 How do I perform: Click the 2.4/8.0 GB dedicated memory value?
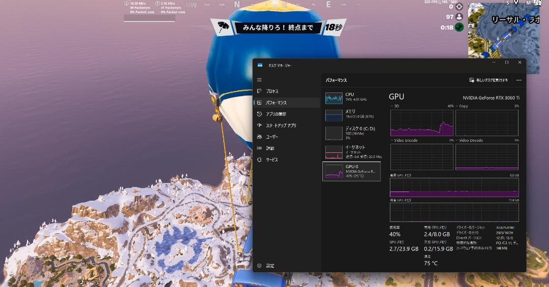point(437,234)
